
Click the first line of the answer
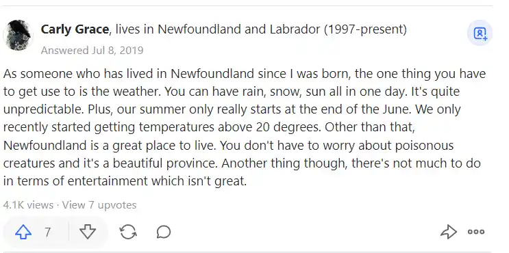point(245,74)
